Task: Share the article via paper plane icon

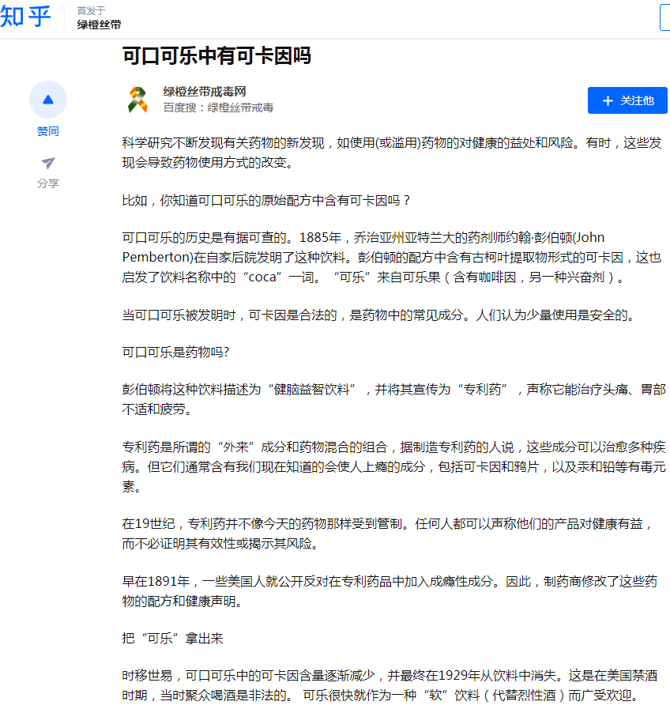Action: (48, 163)
